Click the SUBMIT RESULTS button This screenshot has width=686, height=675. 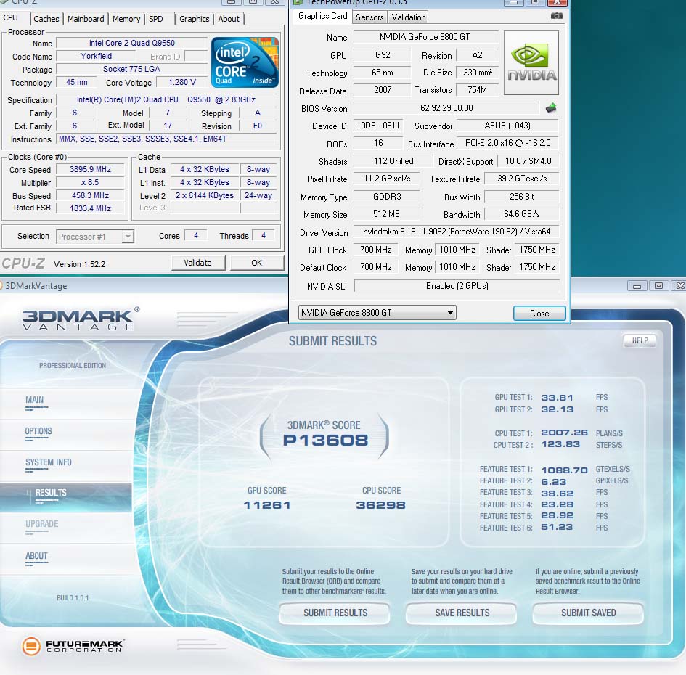point(335,613)
